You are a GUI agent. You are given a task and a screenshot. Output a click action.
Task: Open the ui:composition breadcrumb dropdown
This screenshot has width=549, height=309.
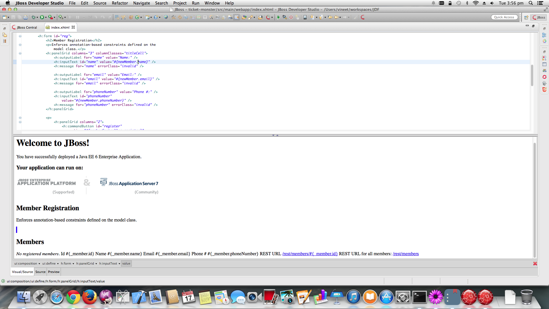(x=39, y=264)
